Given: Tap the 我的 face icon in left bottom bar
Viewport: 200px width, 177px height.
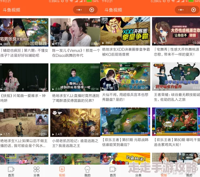Looking at the screenshot, I should [x=87, y=169].
